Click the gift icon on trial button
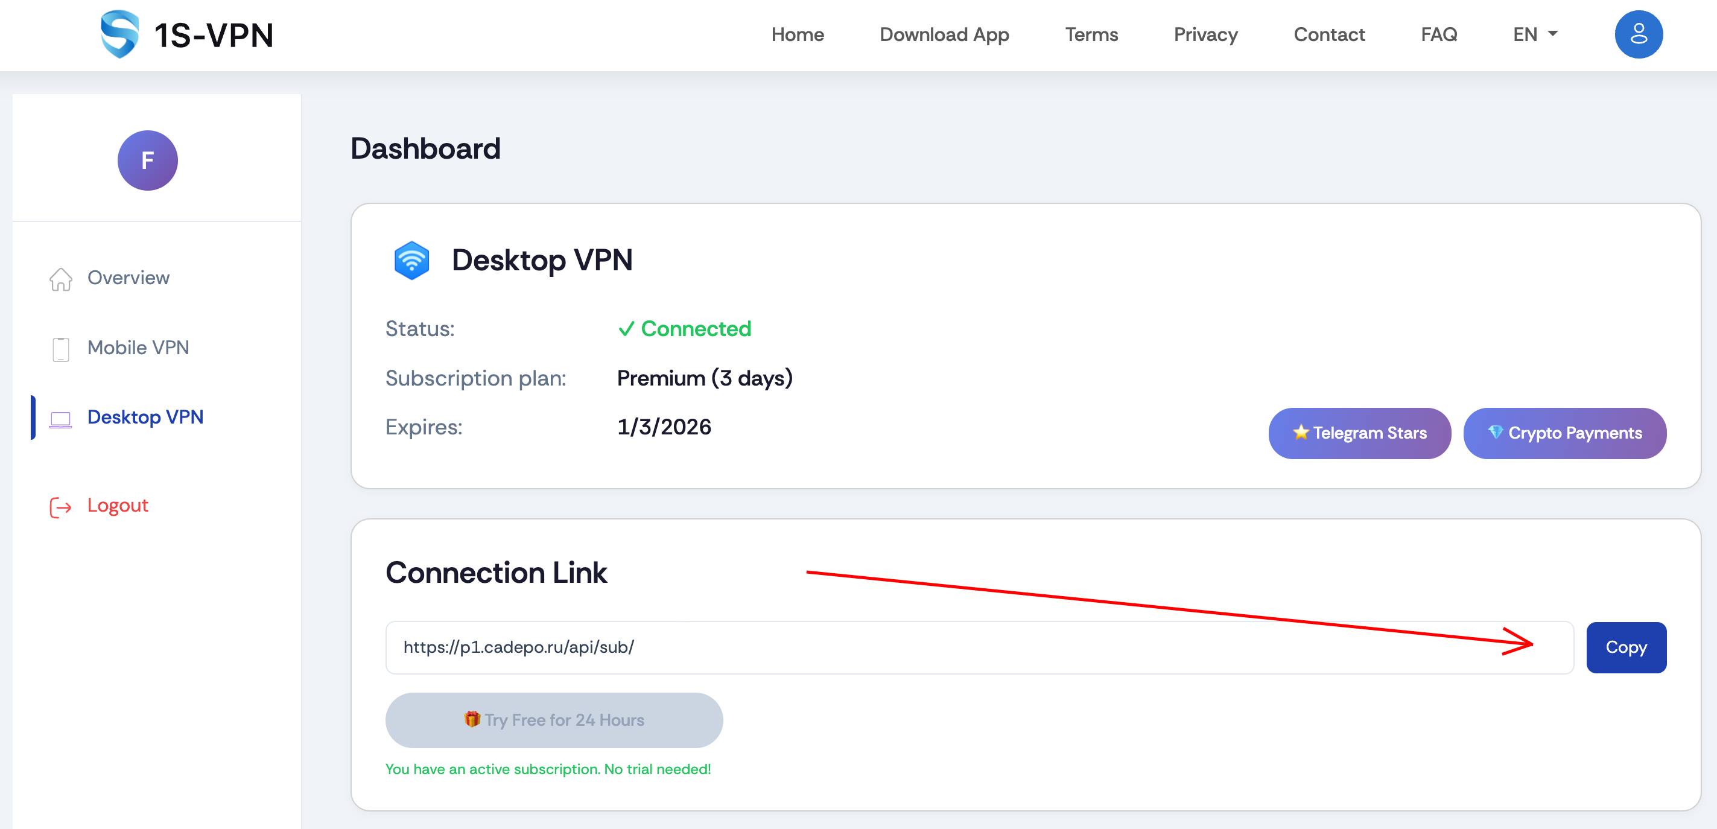 click(471, 720)
